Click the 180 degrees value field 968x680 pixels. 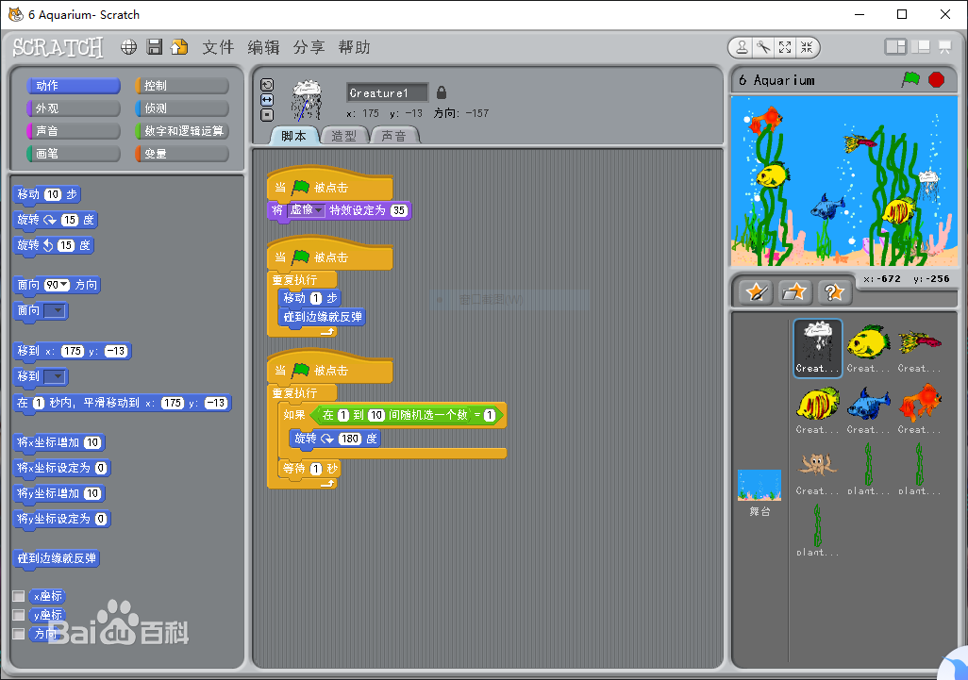click(350, 439)
